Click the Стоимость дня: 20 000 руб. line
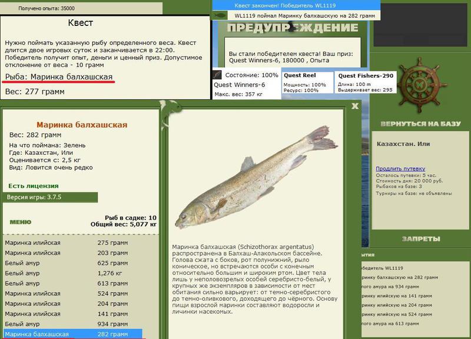 point(409,181)
